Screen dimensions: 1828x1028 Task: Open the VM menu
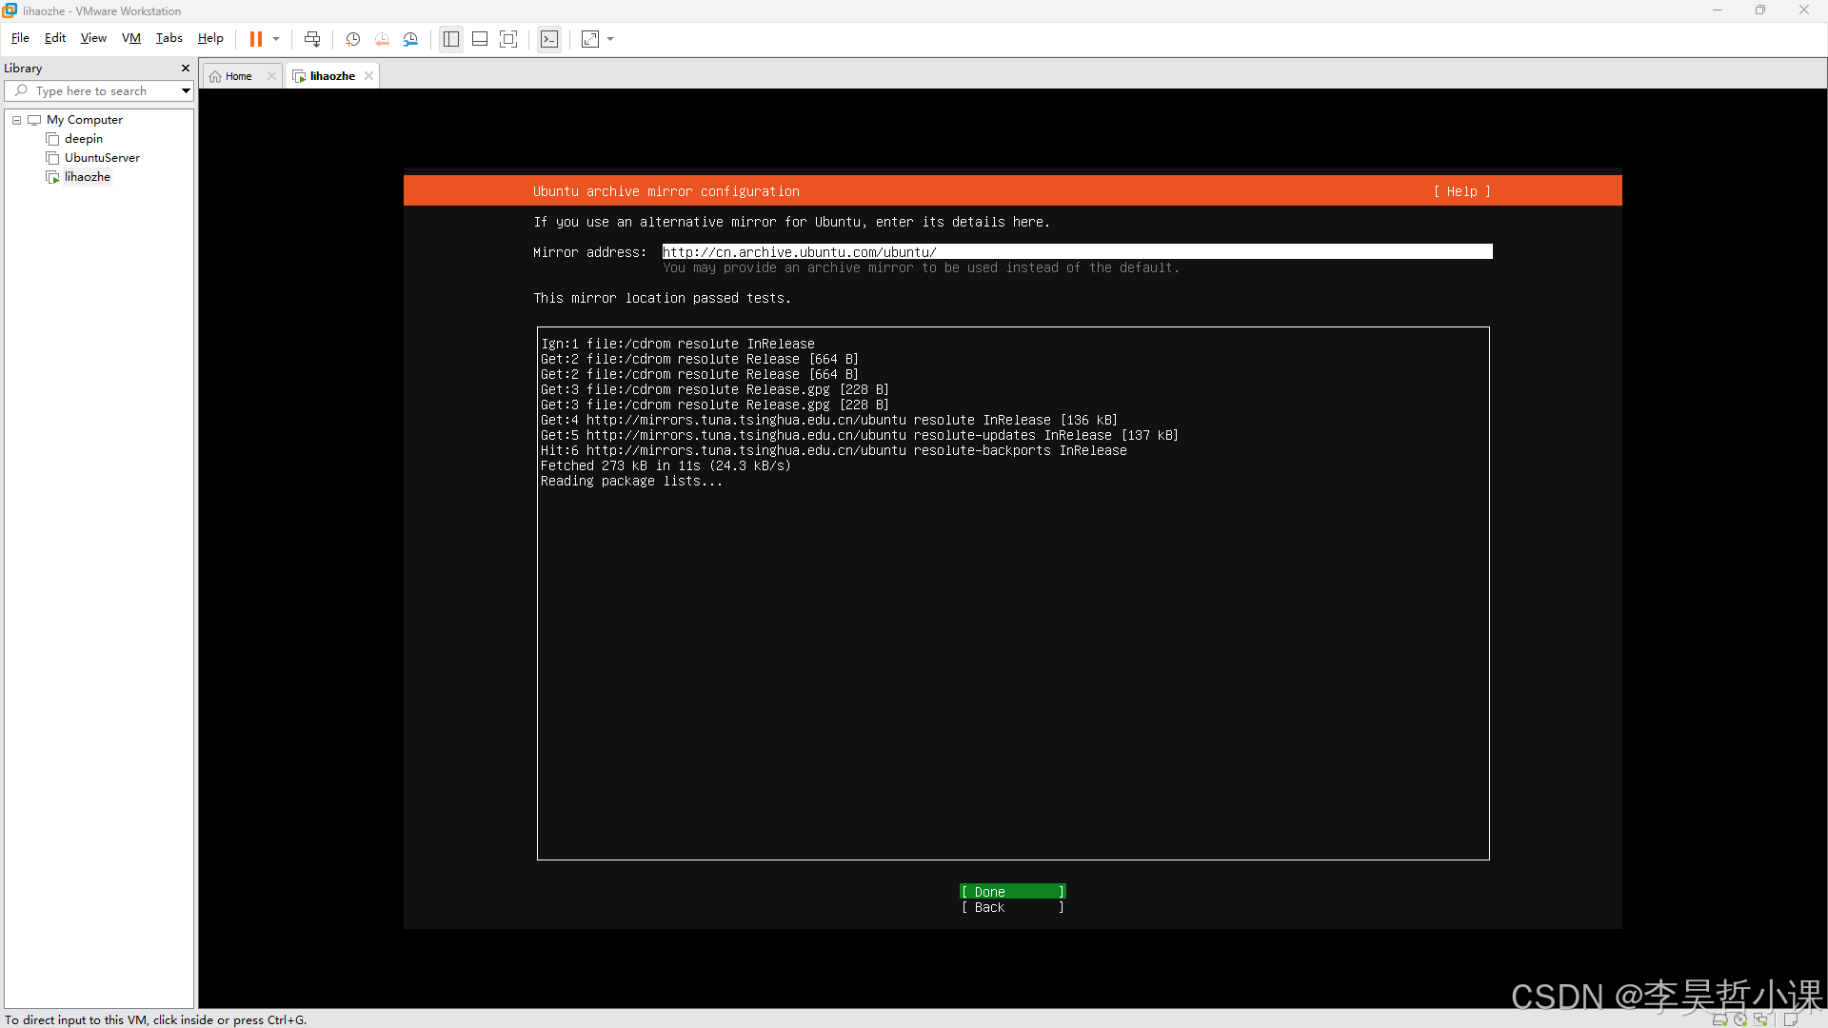[131, 38]
